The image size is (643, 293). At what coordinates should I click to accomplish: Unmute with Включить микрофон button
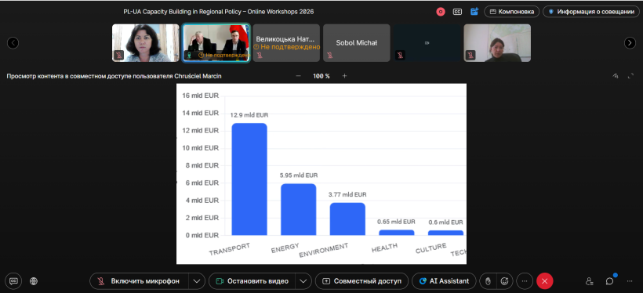click(140, 281)
